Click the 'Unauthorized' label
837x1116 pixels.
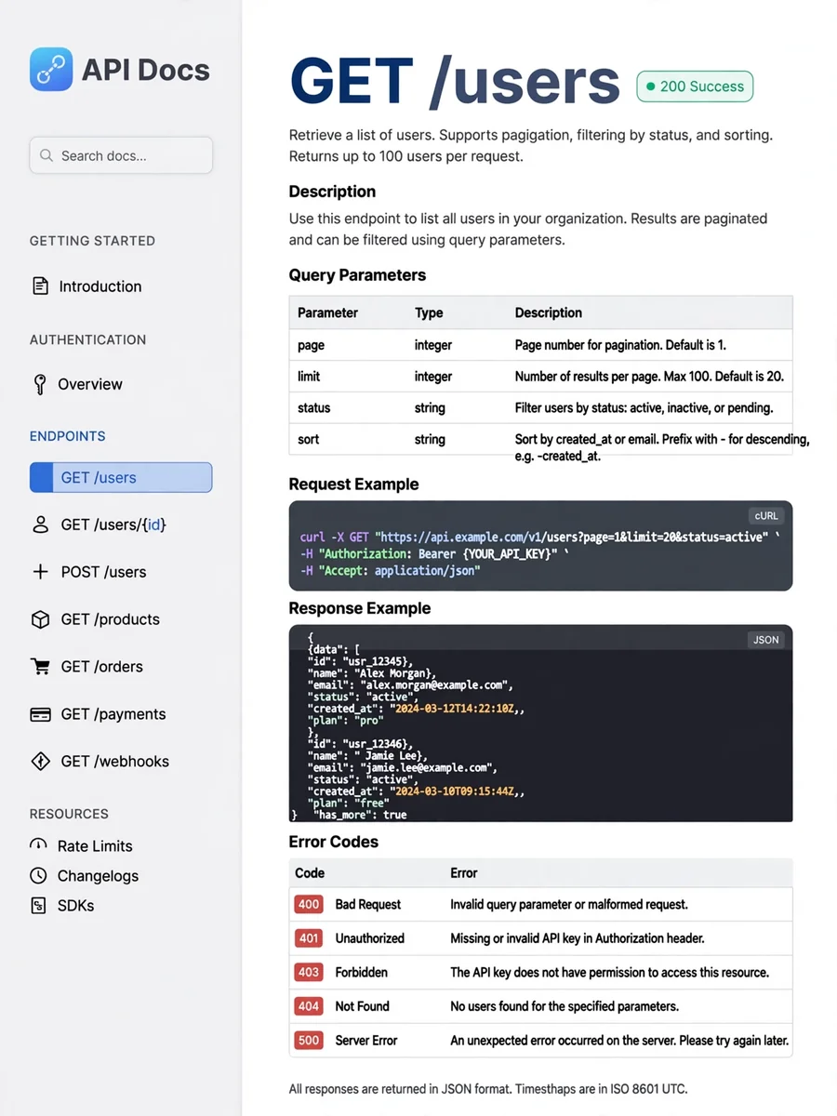point(370,938)
